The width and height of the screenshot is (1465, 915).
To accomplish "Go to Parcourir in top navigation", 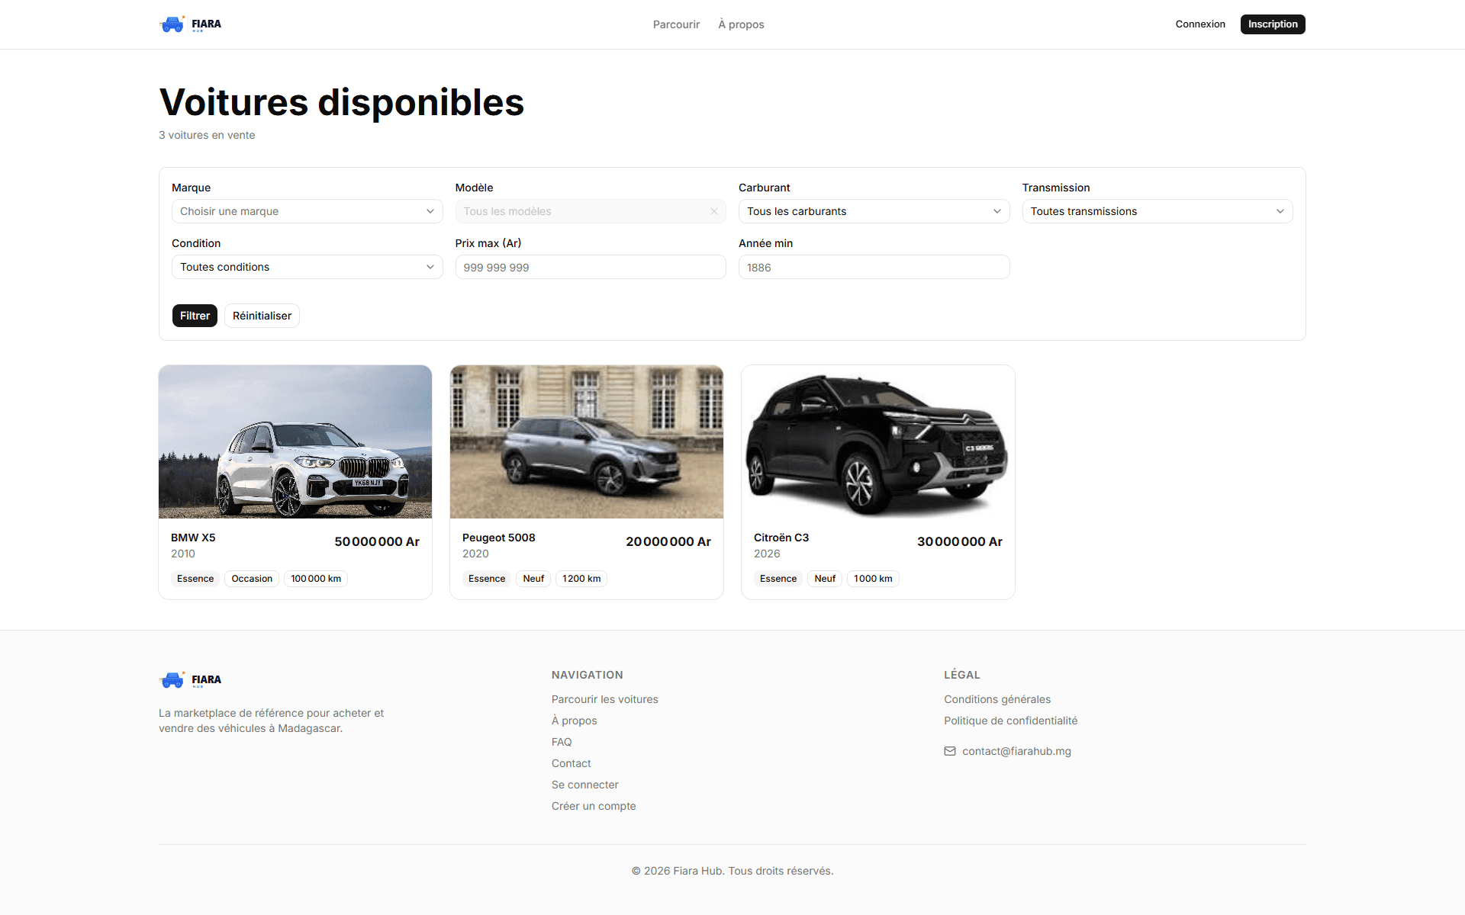I will coord(676,24).
